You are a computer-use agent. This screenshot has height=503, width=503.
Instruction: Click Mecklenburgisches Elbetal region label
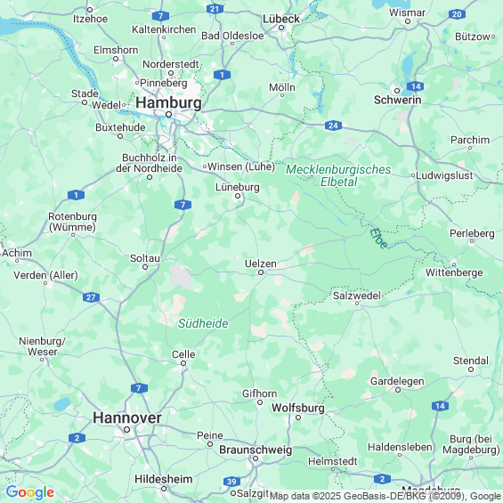point(338,175)
